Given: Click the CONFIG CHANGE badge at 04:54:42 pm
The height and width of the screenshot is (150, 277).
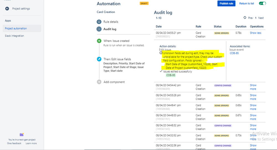Looking at the screenshot, I should coord(223,85).
